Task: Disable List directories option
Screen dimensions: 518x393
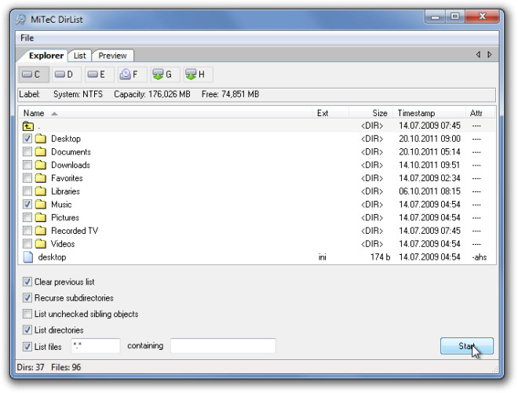Action: coord(27,330)
